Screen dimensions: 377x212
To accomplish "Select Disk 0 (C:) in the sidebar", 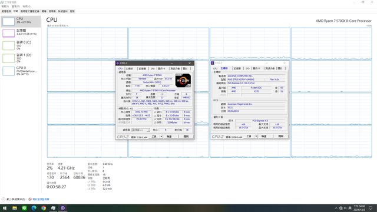I will [21, 45].
